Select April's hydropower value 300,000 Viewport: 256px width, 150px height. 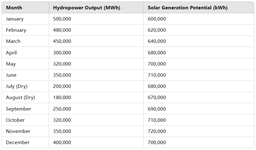[x=62, y=52]
